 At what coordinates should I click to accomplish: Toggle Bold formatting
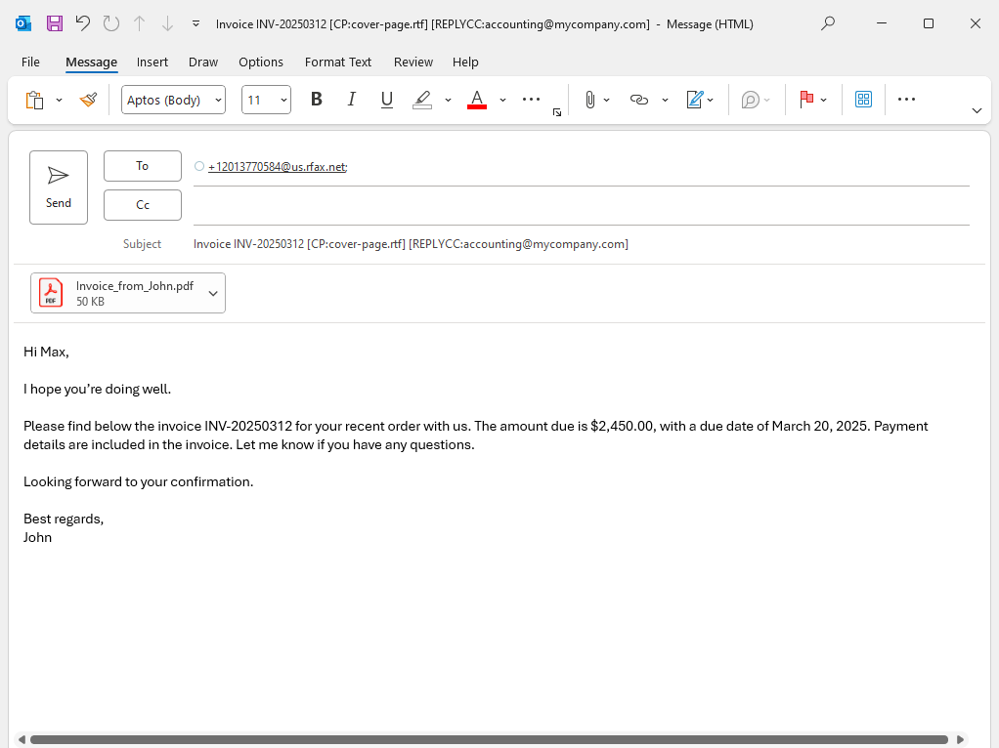316,100
